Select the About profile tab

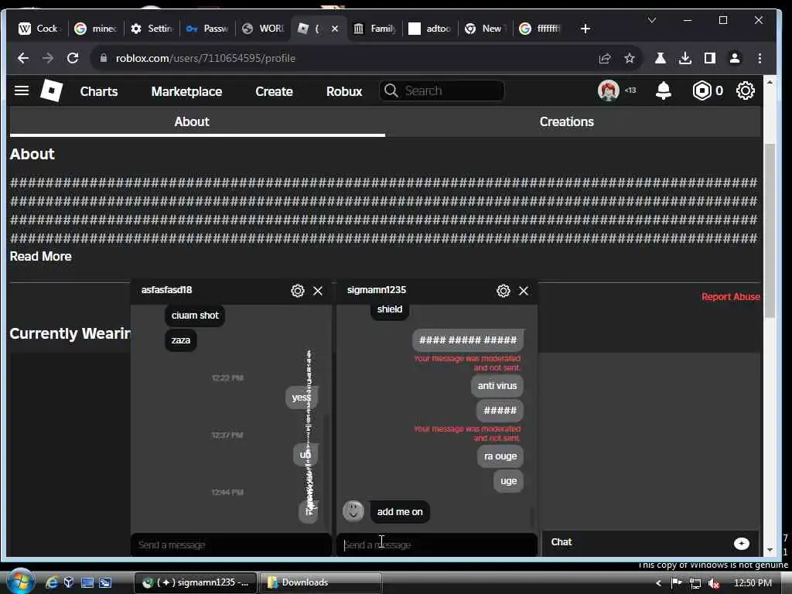pyautogui.click(x=192, y=121)
